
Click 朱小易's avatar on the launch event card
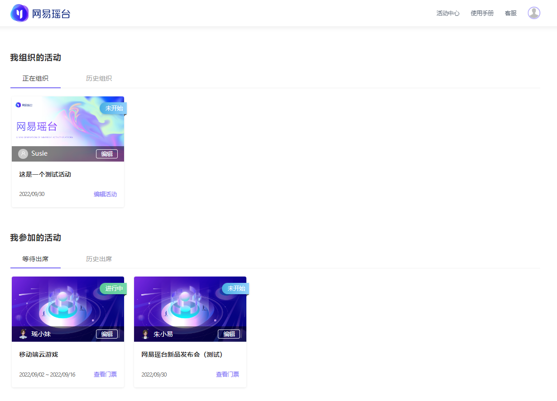click(x=145, y=334)
